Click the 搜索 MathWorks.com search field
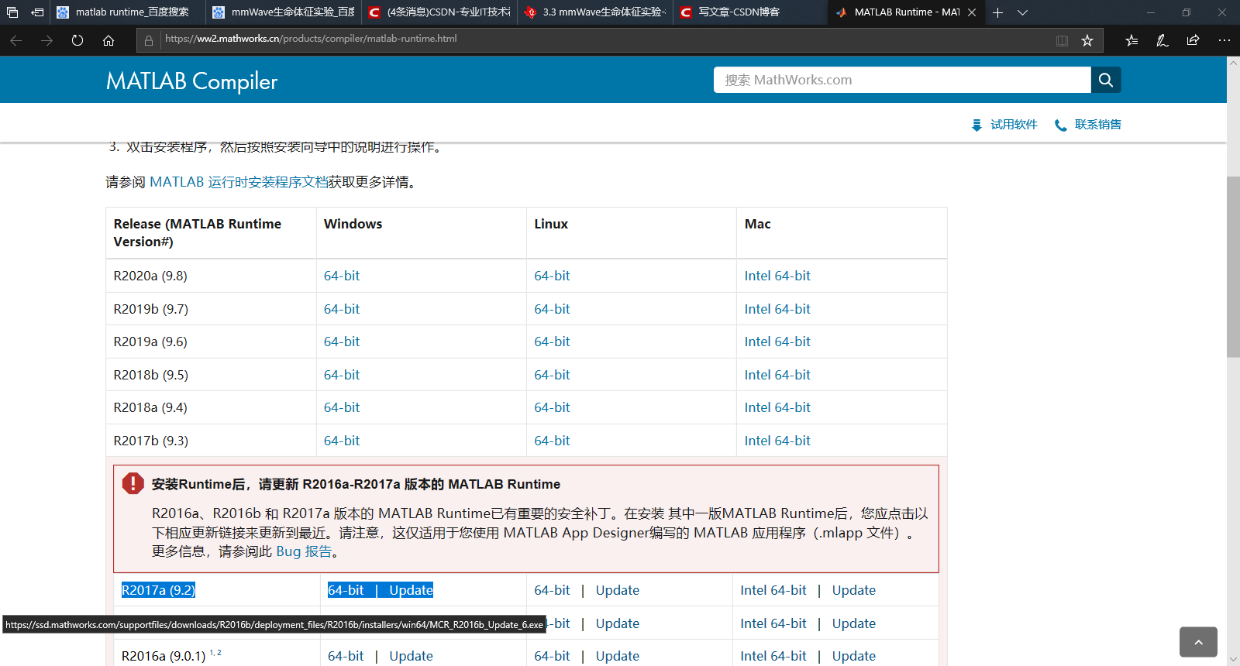Screen dimensions: 1240x666 [902, 80]
